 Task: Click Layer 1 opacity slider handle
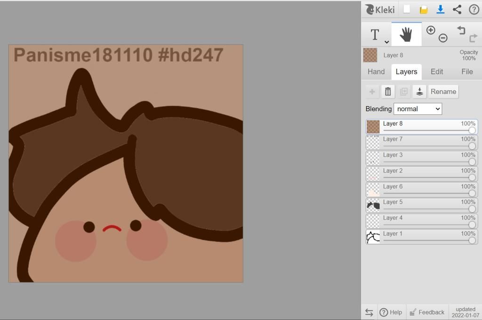click(x=472, y=240)
